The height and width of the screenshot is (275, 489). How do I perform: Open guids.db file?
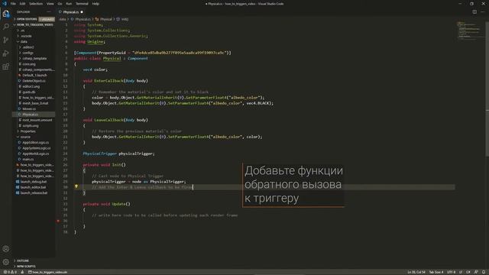29,92
